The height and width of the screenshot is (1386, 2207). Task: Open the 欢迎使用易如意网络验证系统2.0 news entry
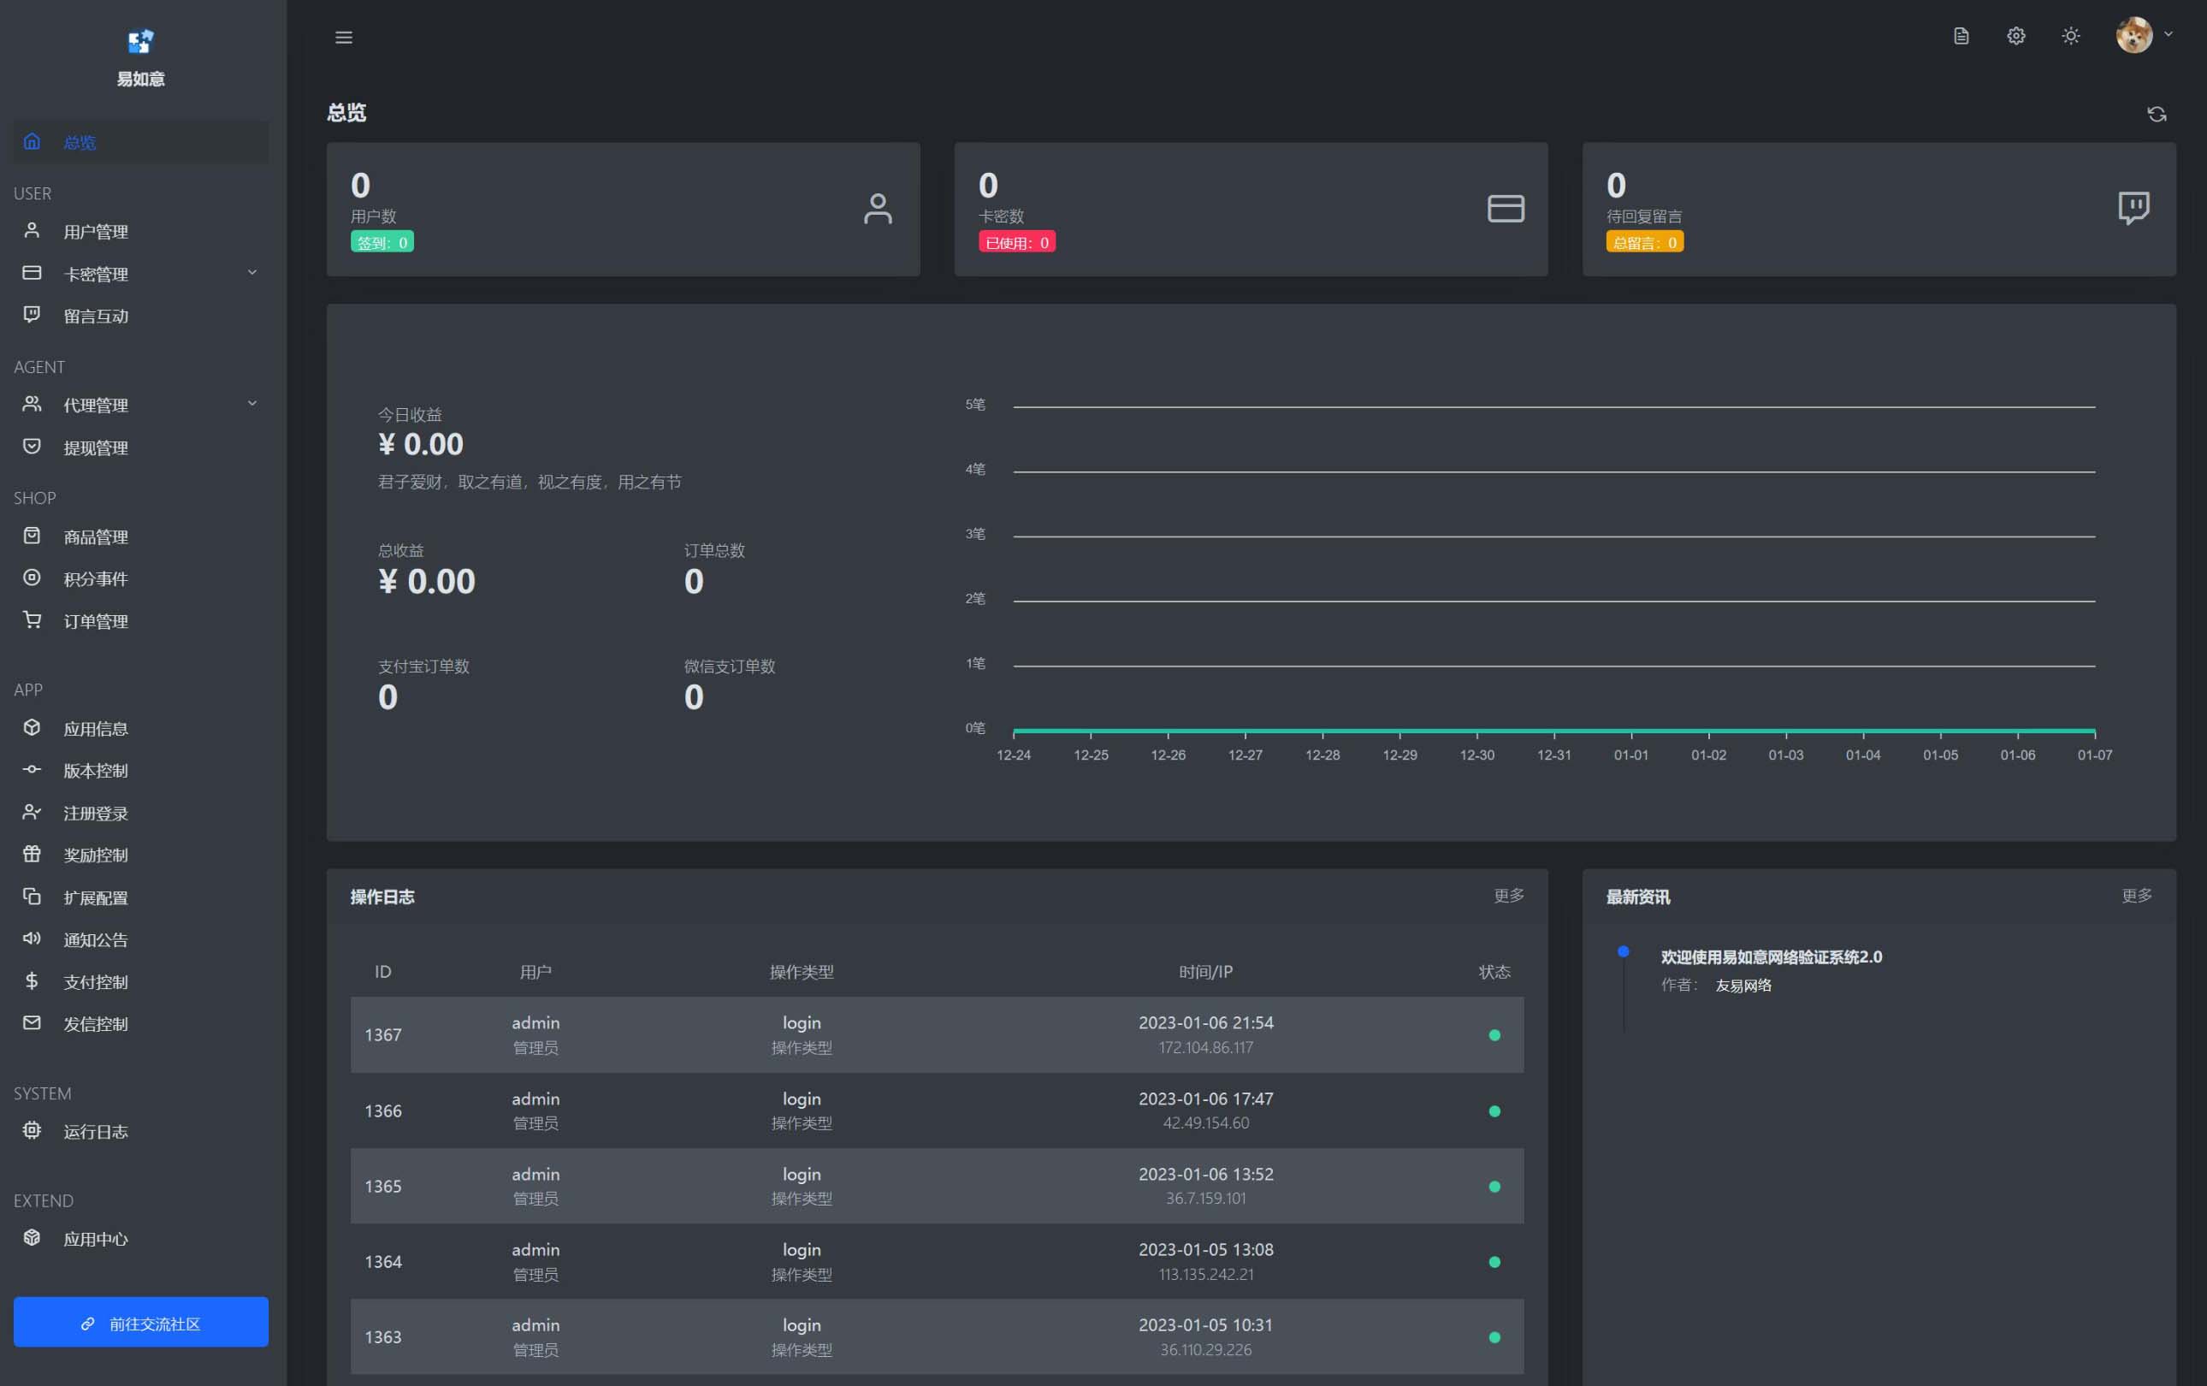1771,957
